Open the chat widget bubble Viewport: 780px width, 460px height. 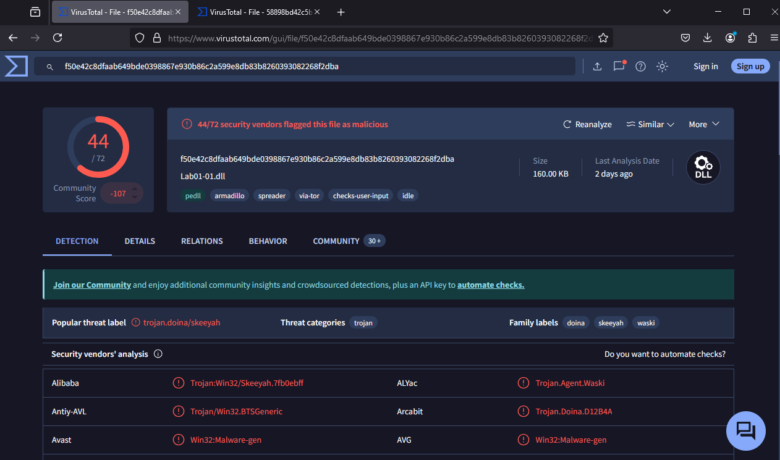point(746,430)
